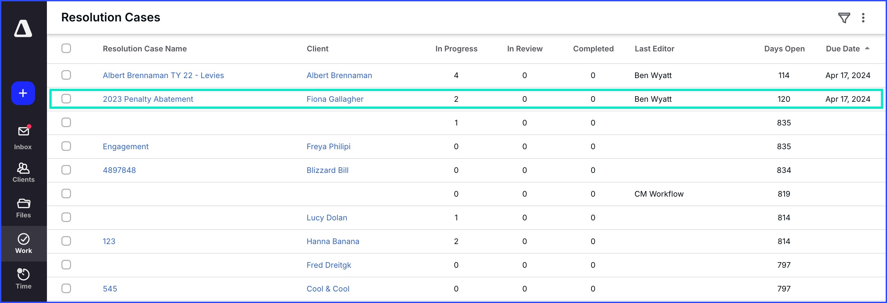Open the case named 123
887x303 pixels.
[109, 241]
